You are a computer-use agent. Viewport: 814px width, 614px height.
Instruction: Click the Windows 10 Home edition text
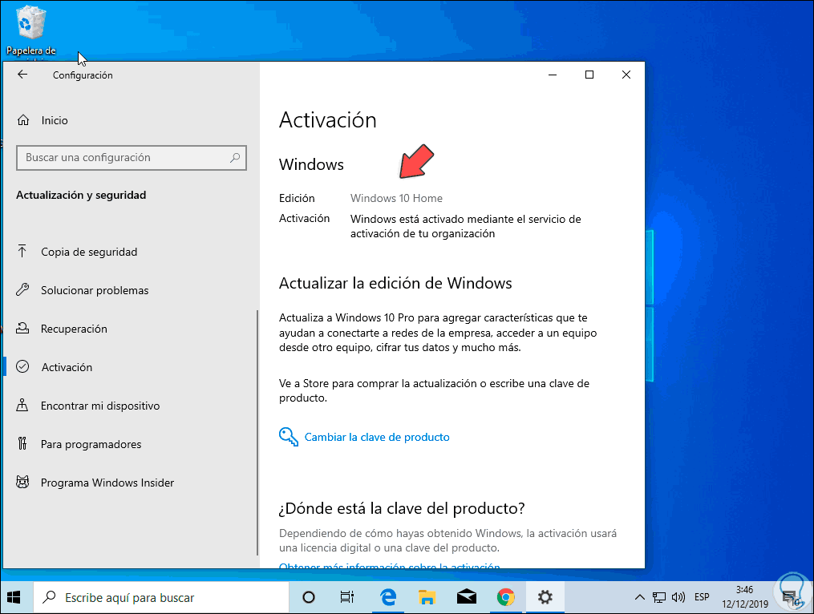tap(397, 198)
